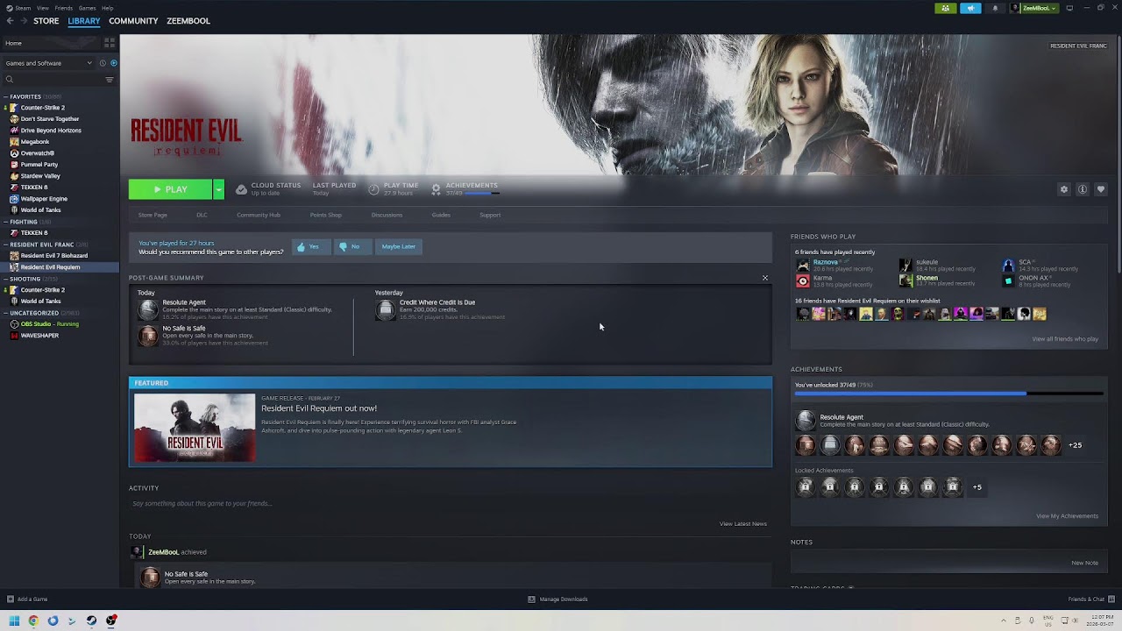Add Resident Evil Requiem to favorites heart

pyautogui.click(x=1101, y=189)
